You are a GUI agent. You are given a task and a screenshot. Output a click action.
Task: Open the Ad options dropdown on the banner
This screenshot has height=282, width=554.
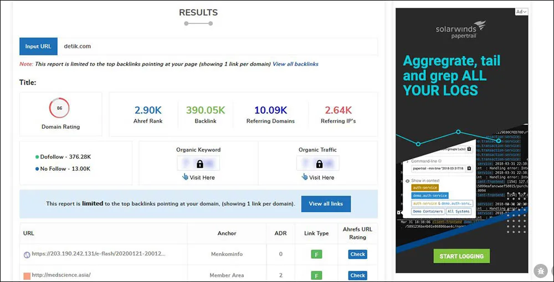tap(521, 12)
